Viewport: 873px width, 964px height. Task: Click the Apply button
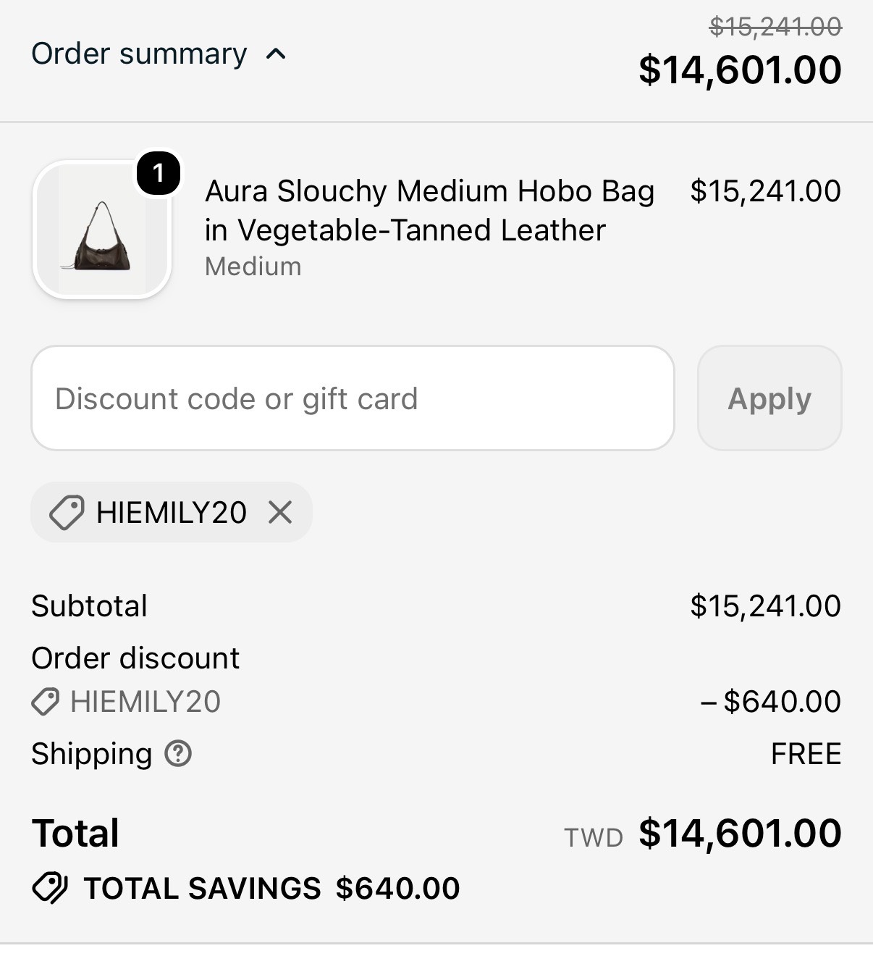coord(769,398)
